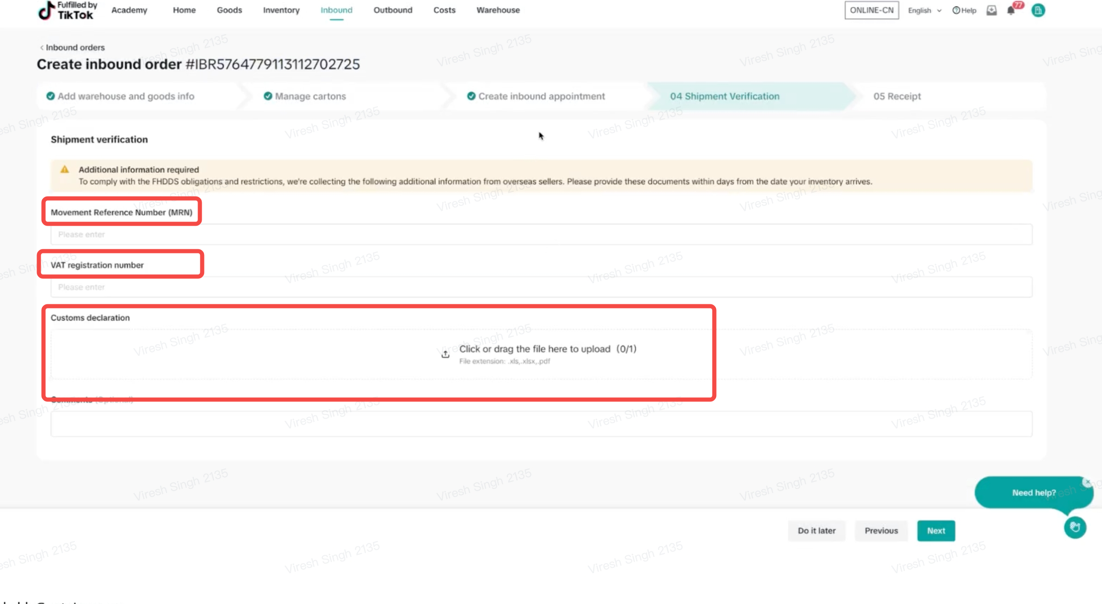The height and width of the screenshot is (604, 1102).
Task: Select the 05 Receipt step
Action: click(x=897, y=96)
